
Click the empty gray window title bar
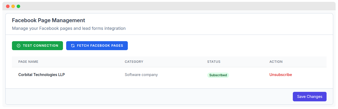(x=170, y=6)
